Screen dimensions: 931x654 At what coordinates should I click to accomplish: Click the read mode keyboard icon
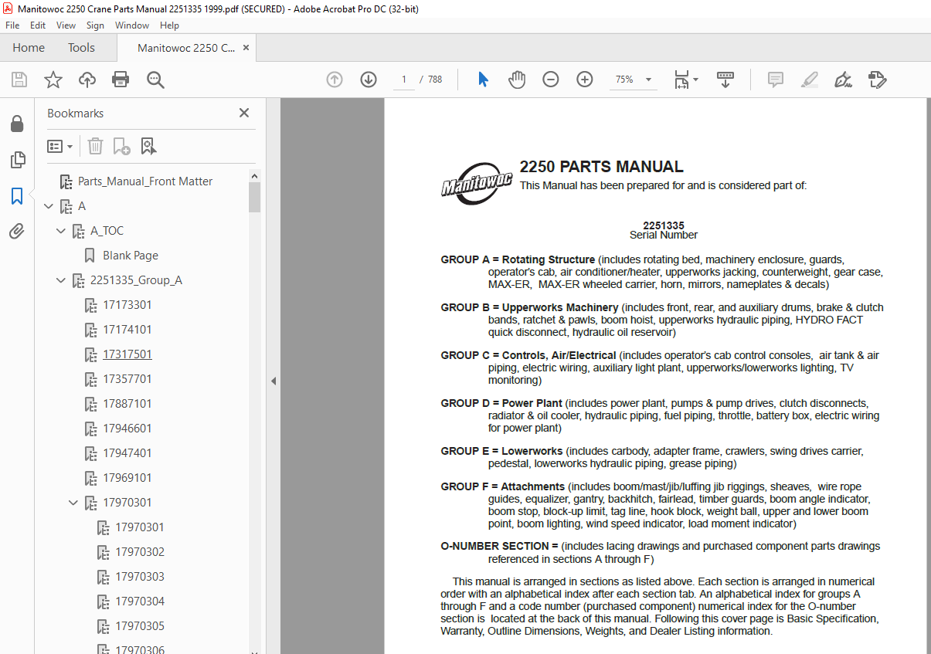click(x=725, y=80)
